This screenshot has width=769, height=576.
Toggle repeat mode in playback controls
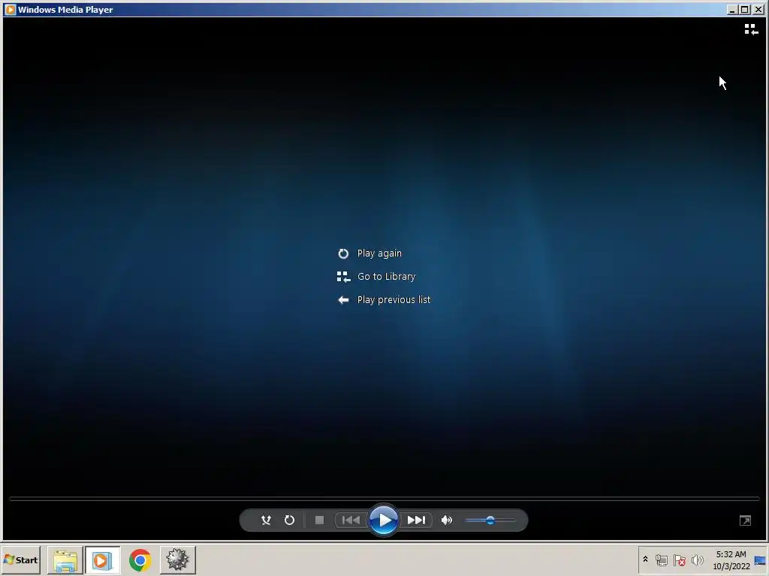click(289, 520)
